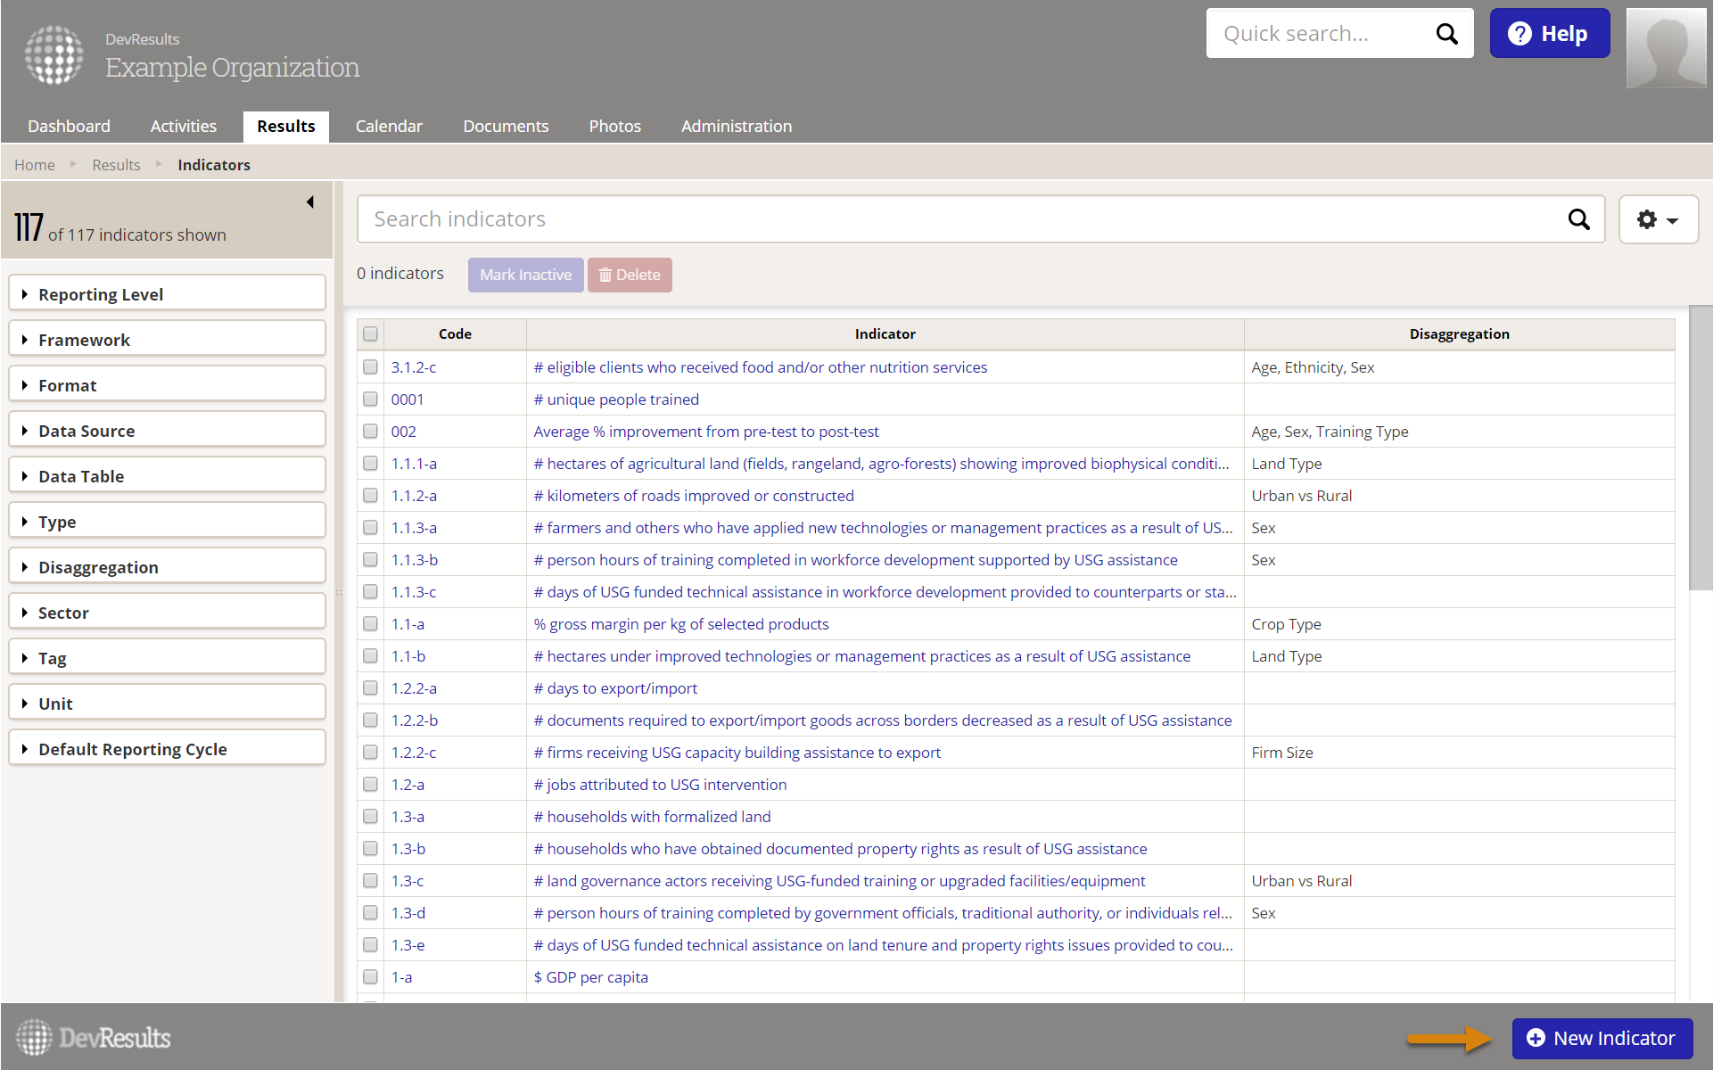
Task: Switch to the Activities tab
Action: pyautogui.click(x=183, y=126)
